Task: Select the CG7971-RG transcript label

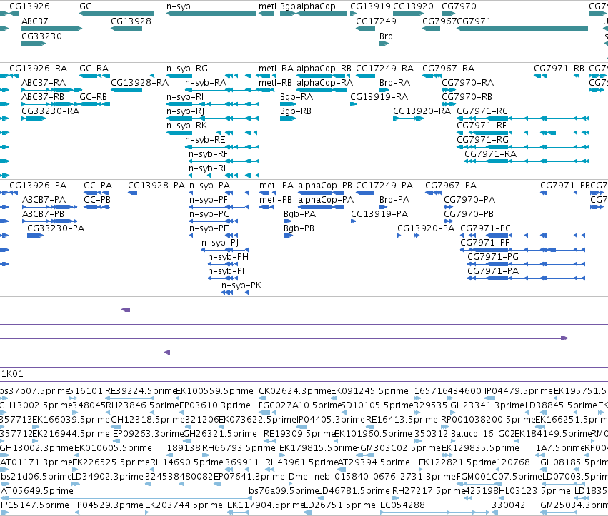Action: click(x=482, y=140)
